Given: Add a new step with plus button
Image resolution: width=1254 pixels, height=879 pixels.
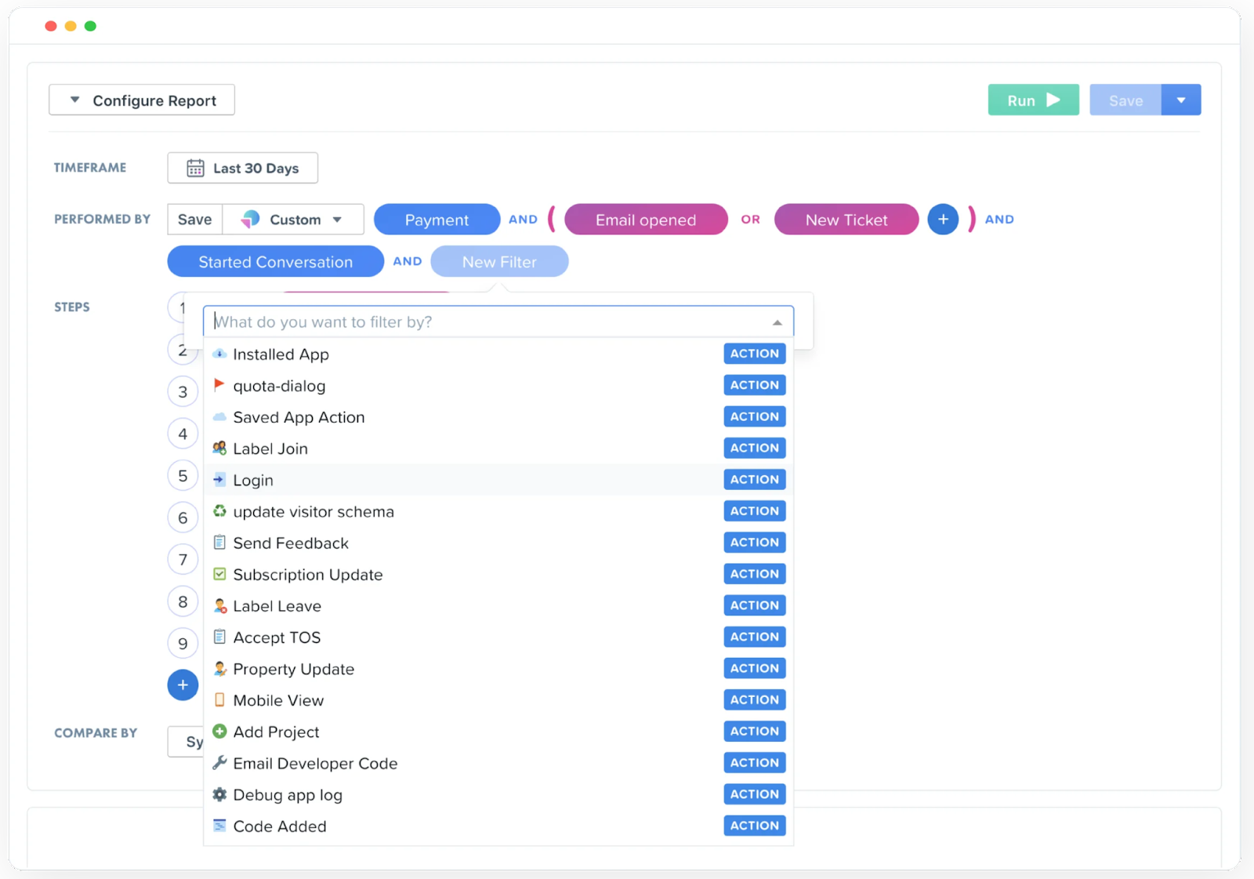Looking at the screenshot, I should pos(183,685).
